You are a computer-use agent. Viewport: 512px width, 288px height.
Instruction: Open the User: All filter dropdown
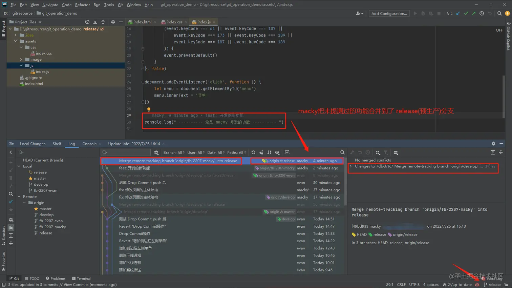pyautogui.click(x=196, y=152)
